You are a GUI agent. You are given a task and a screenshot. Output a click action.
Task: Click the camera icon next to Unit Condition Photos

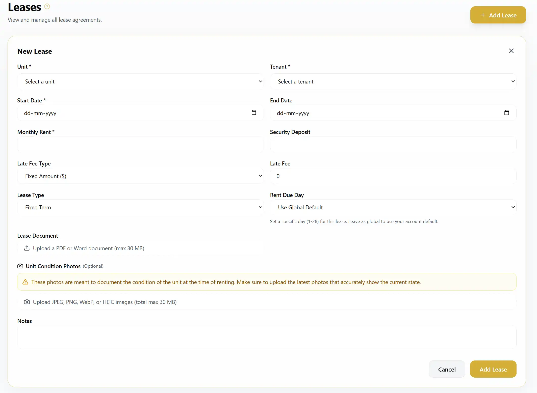[20, 266]
